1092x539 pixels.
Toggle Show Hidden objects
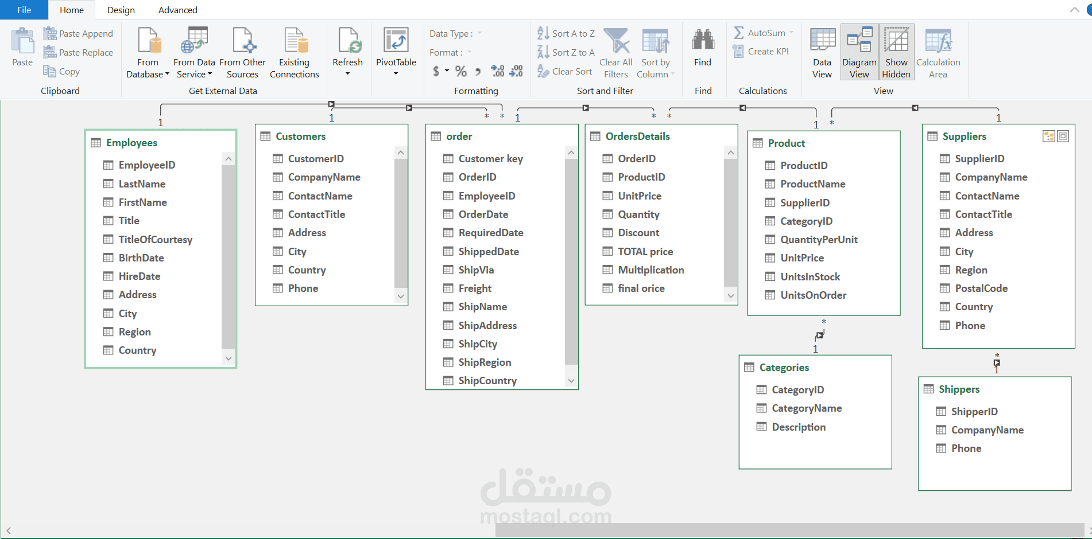tap(896, 52)
